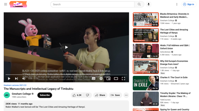
Task: Like the video with thumbs up
Action: coord(77,95)
